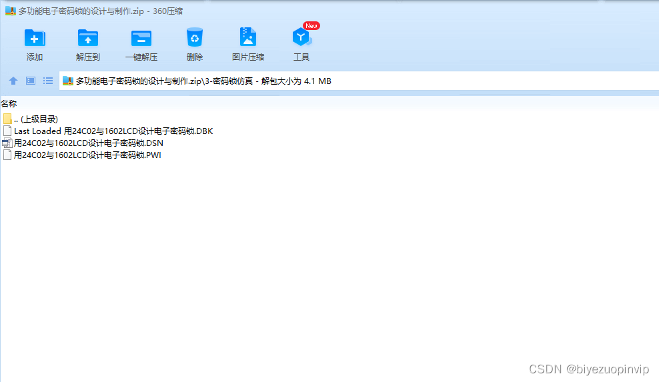Open Image Compression (图片压缩) tool
Viewport: 659px width, 382px height.
[248, 37]
